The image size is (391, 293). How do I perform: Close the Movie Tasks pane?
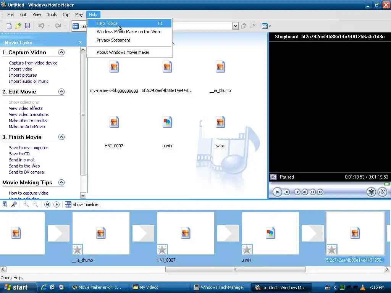pos(80,42)
